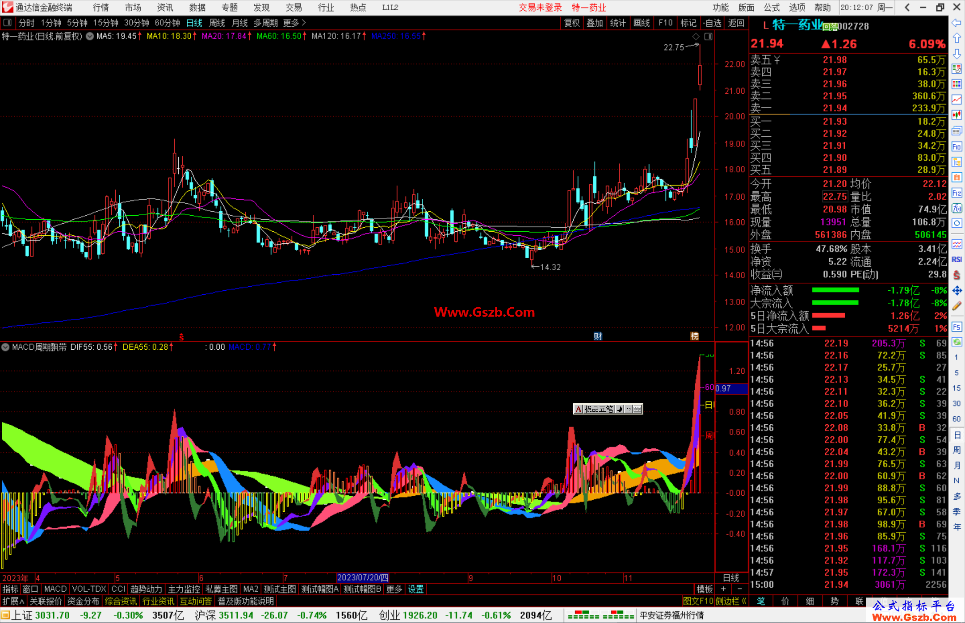Switch to the 周线 weekly tab

tap(217, 23)
